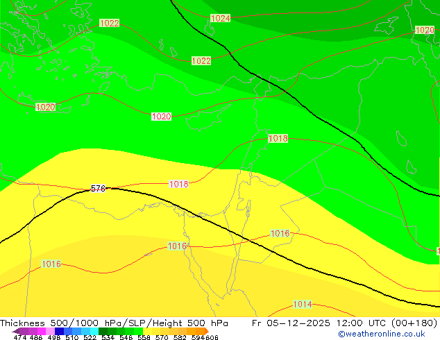Select the brightest green legend swatch

[138, 331]
